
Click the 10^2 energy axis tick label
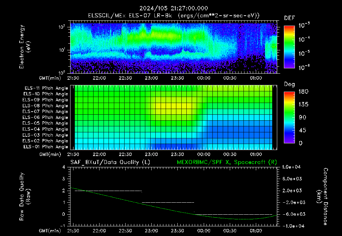point(62,27)
